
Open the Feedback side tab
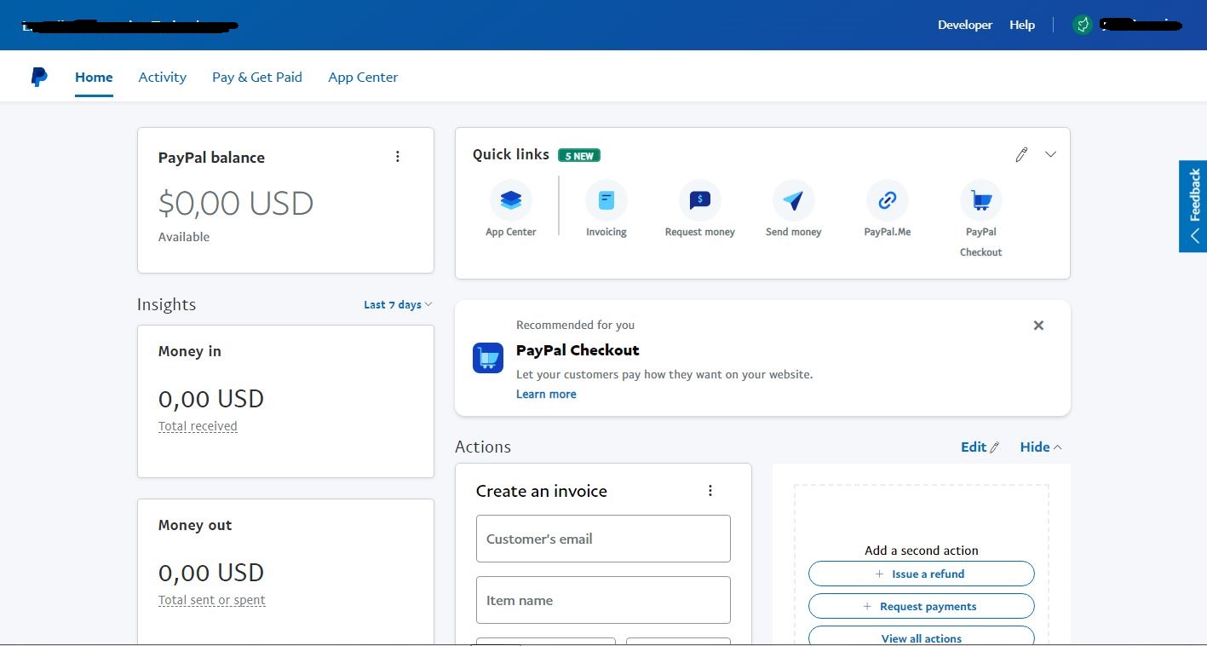(x=1193, y=206)
